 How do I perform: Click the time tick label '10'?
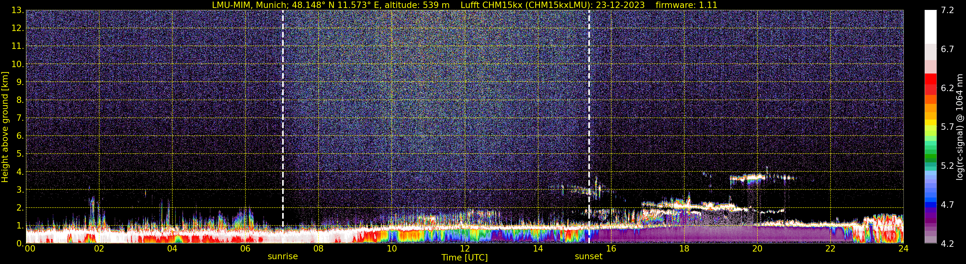pyautogui.click(x=391, y=249)
